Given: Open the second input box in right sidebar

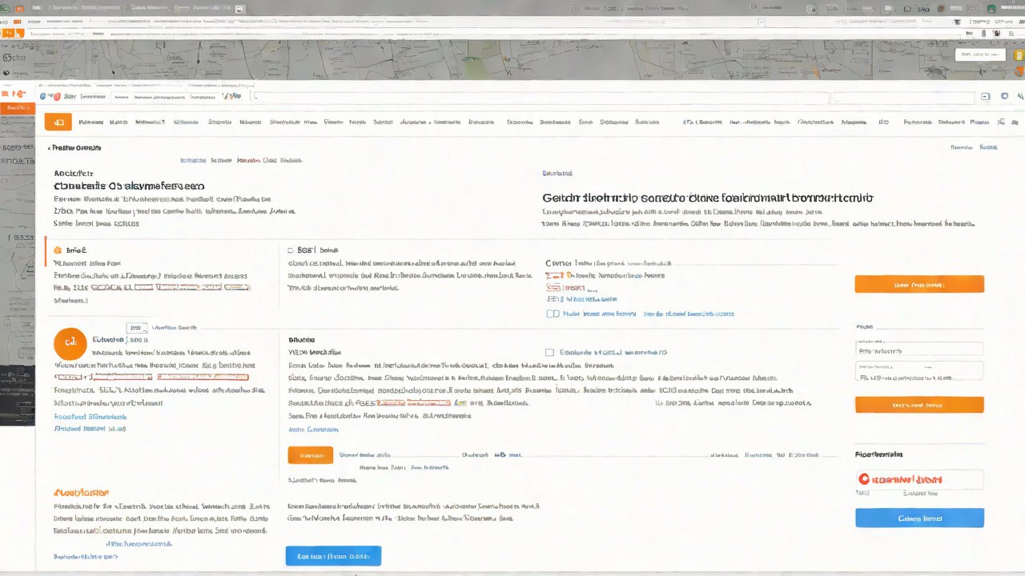Looking at the screenshot, I should pyautogui.click(x=918, y=372).
